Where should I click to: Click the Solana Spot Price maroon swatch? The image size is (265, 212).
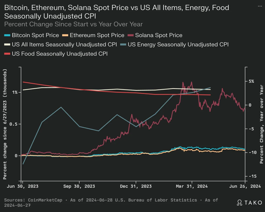coord(131,35)
